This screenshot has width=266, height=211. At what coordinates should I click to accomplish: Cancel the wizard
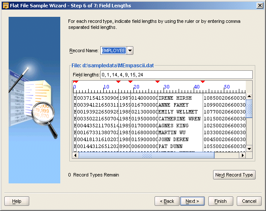(x=249, y=201)
